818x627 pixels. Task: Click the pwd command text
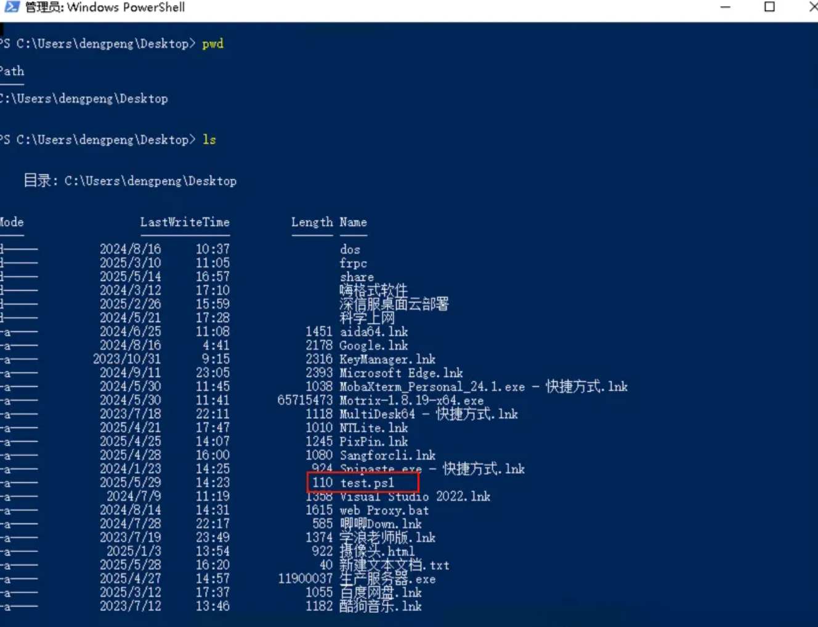tap(213, 44)
